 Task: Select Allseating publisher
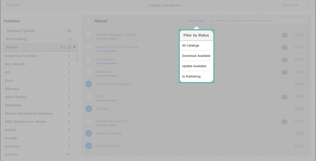click(40, 105)
